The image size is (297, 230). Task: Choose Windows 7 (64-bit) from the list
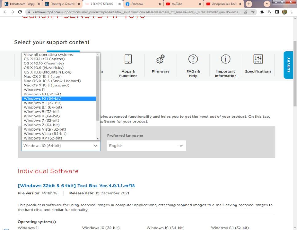coord(59,125)
